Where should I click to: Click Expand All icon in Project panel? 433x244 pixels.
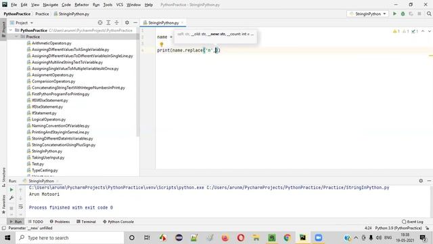pos(108,22)
